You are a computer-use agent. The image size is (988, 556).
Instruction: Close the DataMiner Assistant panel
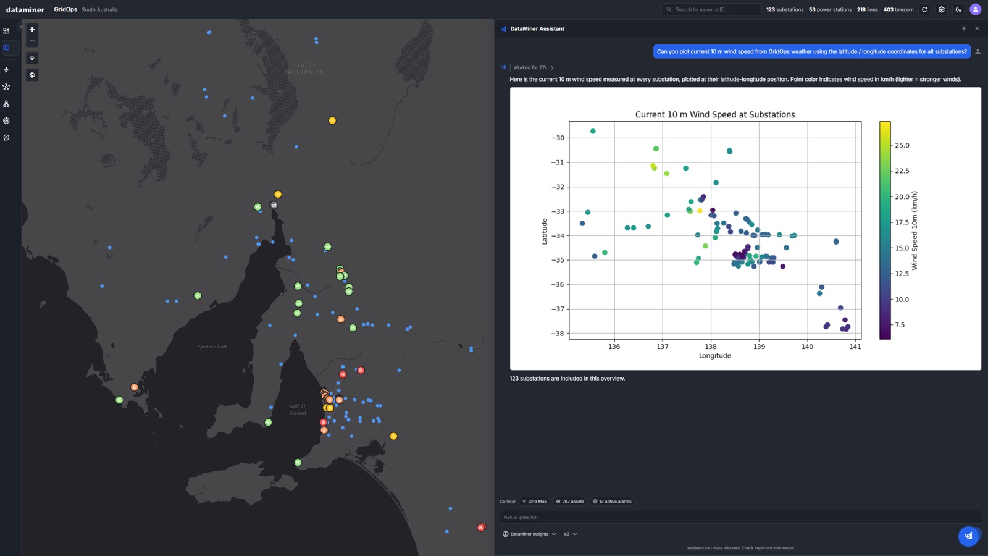[977, 28]
